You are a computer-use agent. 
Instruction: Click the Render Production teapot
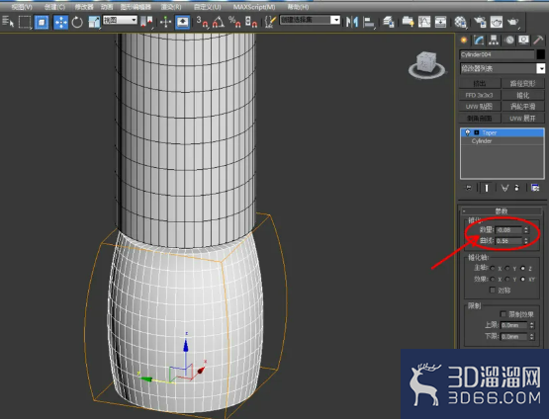click(513, 22)
